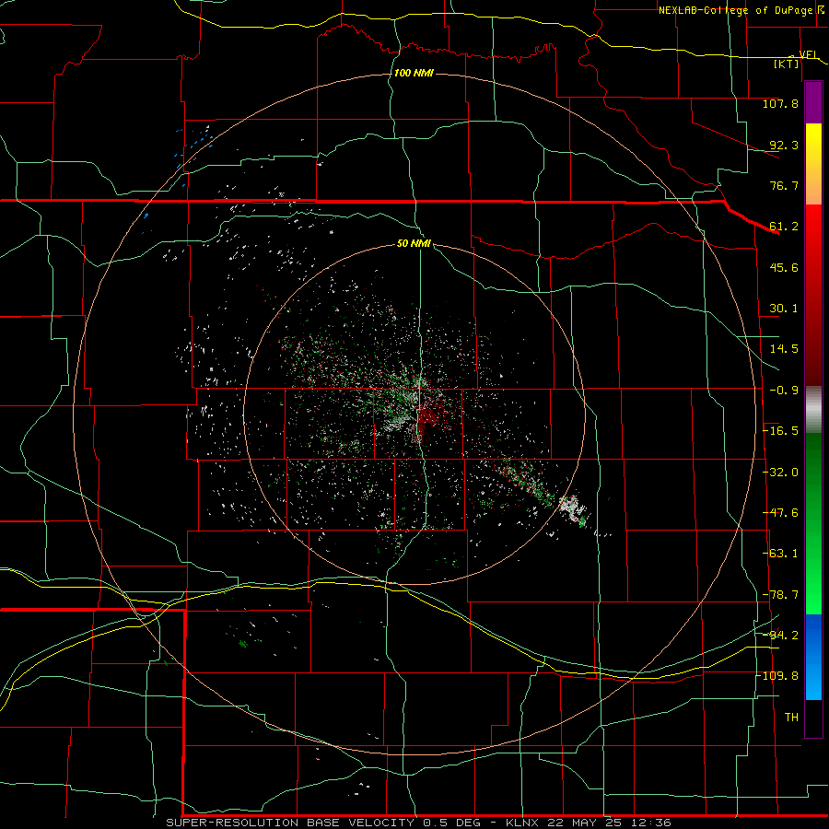Select the 100 NMI range ring label
This screenshot has height=829, width=829.
[414, 73]
